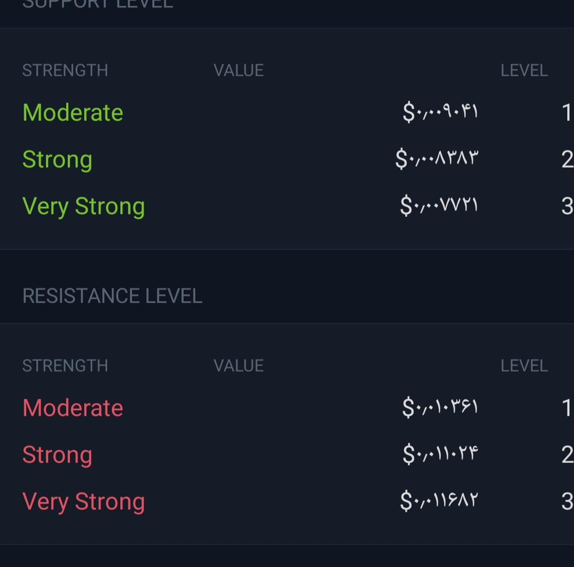Tap the red Very Strong resistance label
This screenshot has width=574, height=567.
click(x=84, y=502)
